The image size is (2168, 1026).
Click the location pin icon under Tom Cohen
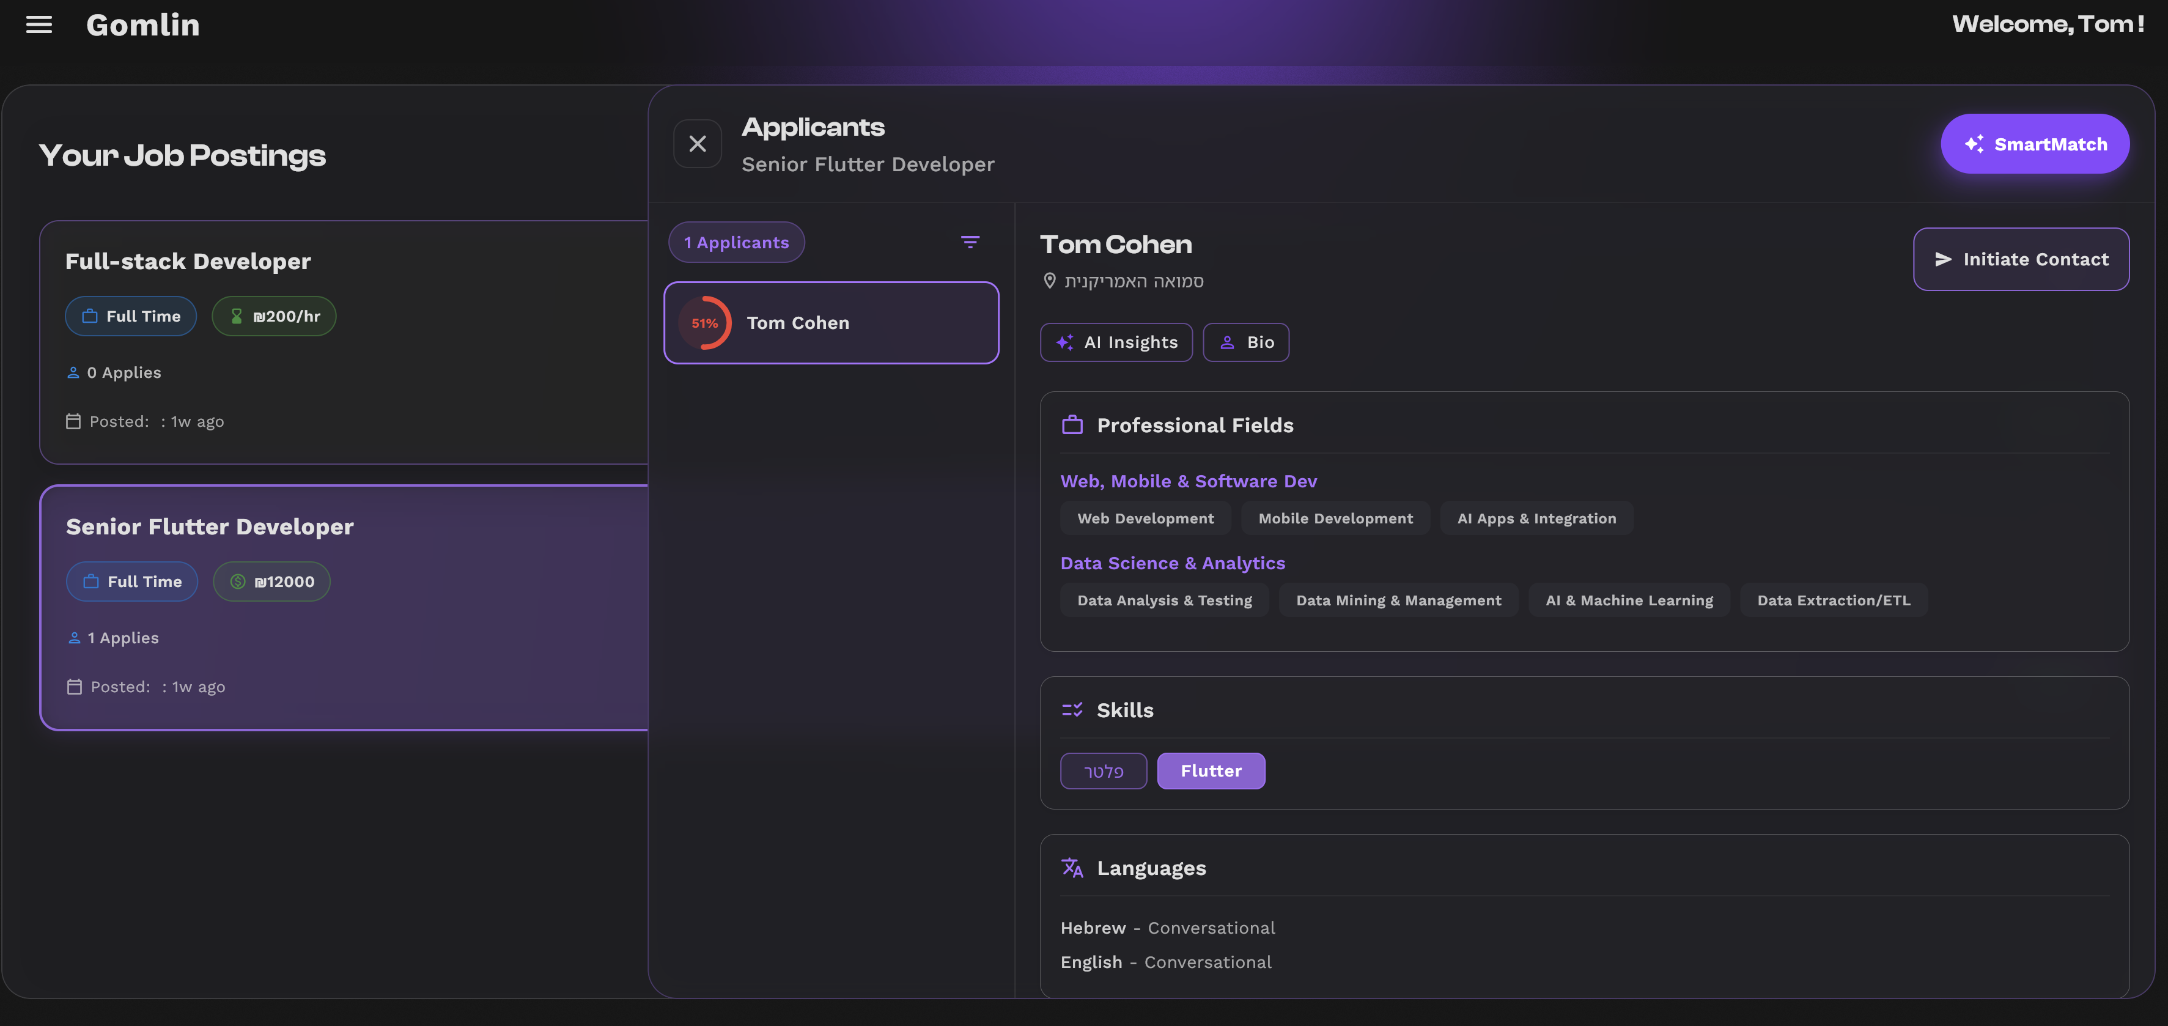click(1050, 281)
